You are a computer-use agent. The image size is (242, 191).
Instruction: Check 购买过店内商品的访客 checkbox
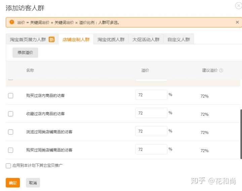(11, 96)
